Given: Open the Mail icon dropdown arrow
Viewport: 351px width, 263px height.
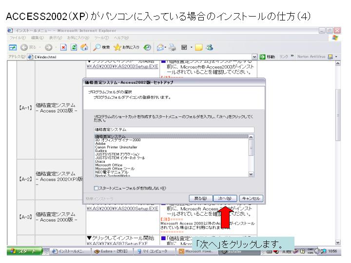Looking at the screenshot, I should click(165, 47).
